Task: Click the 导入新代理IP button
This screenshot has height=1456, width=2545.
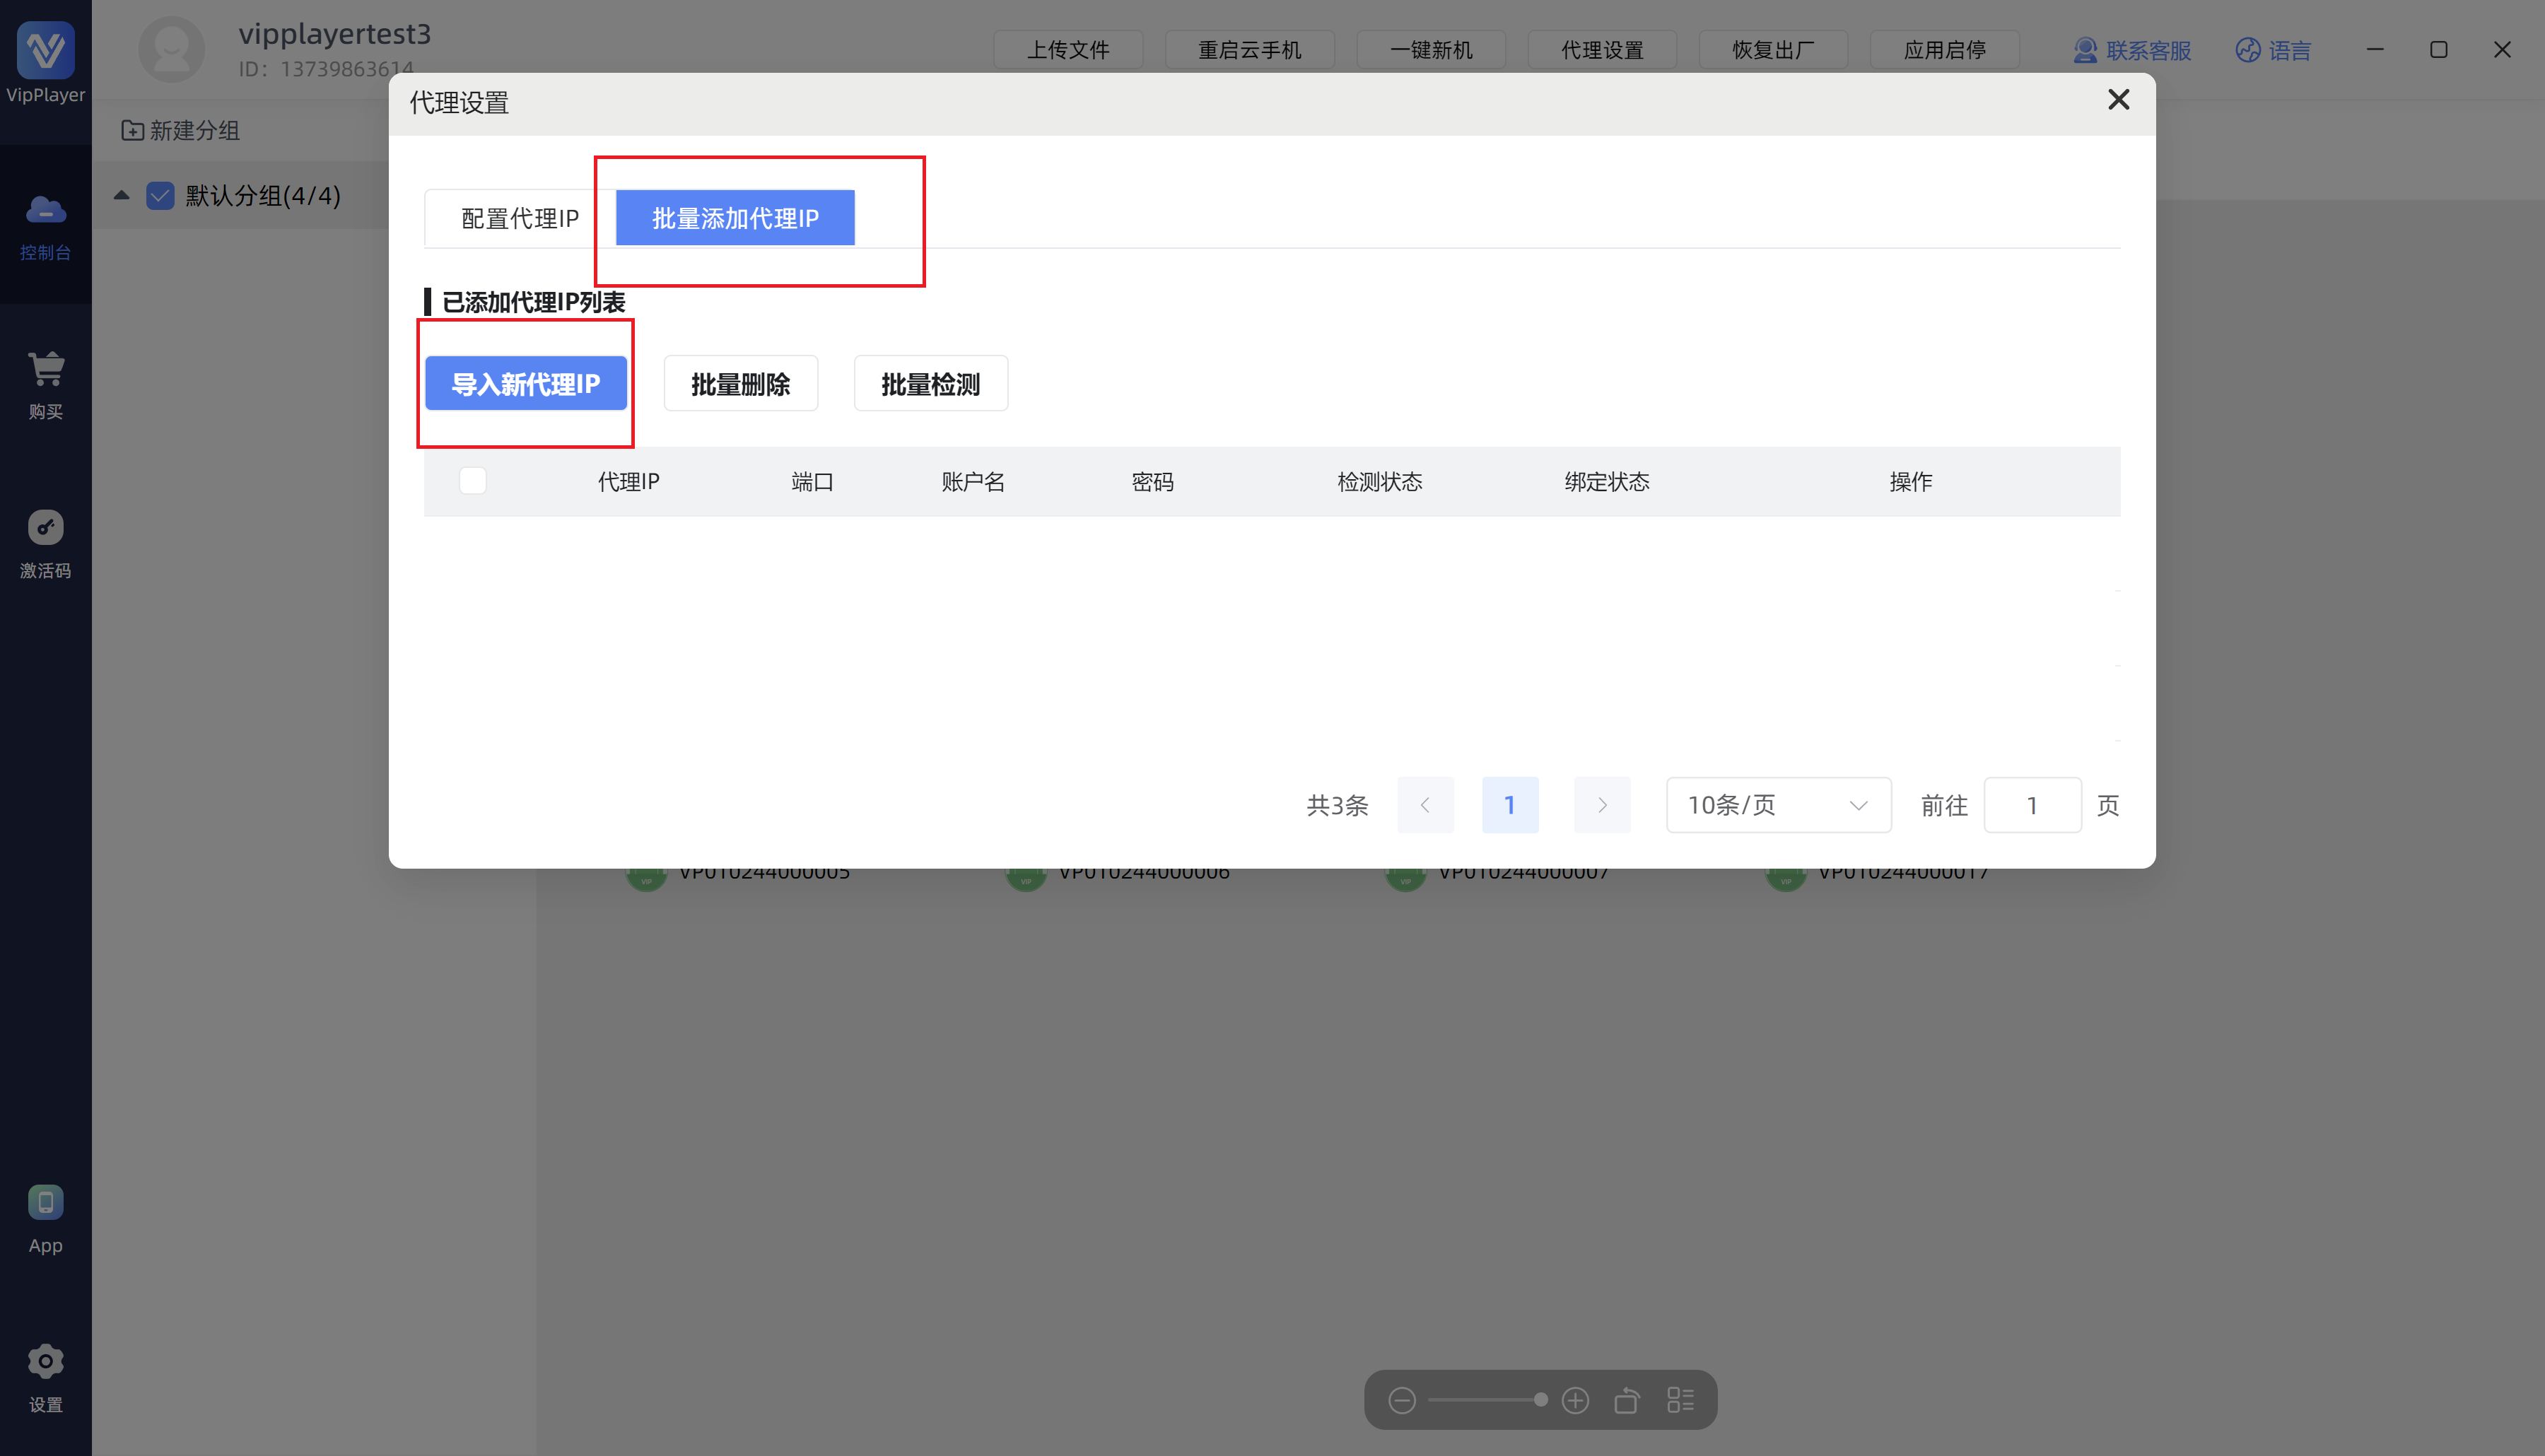Action: [x=525, y=384]
